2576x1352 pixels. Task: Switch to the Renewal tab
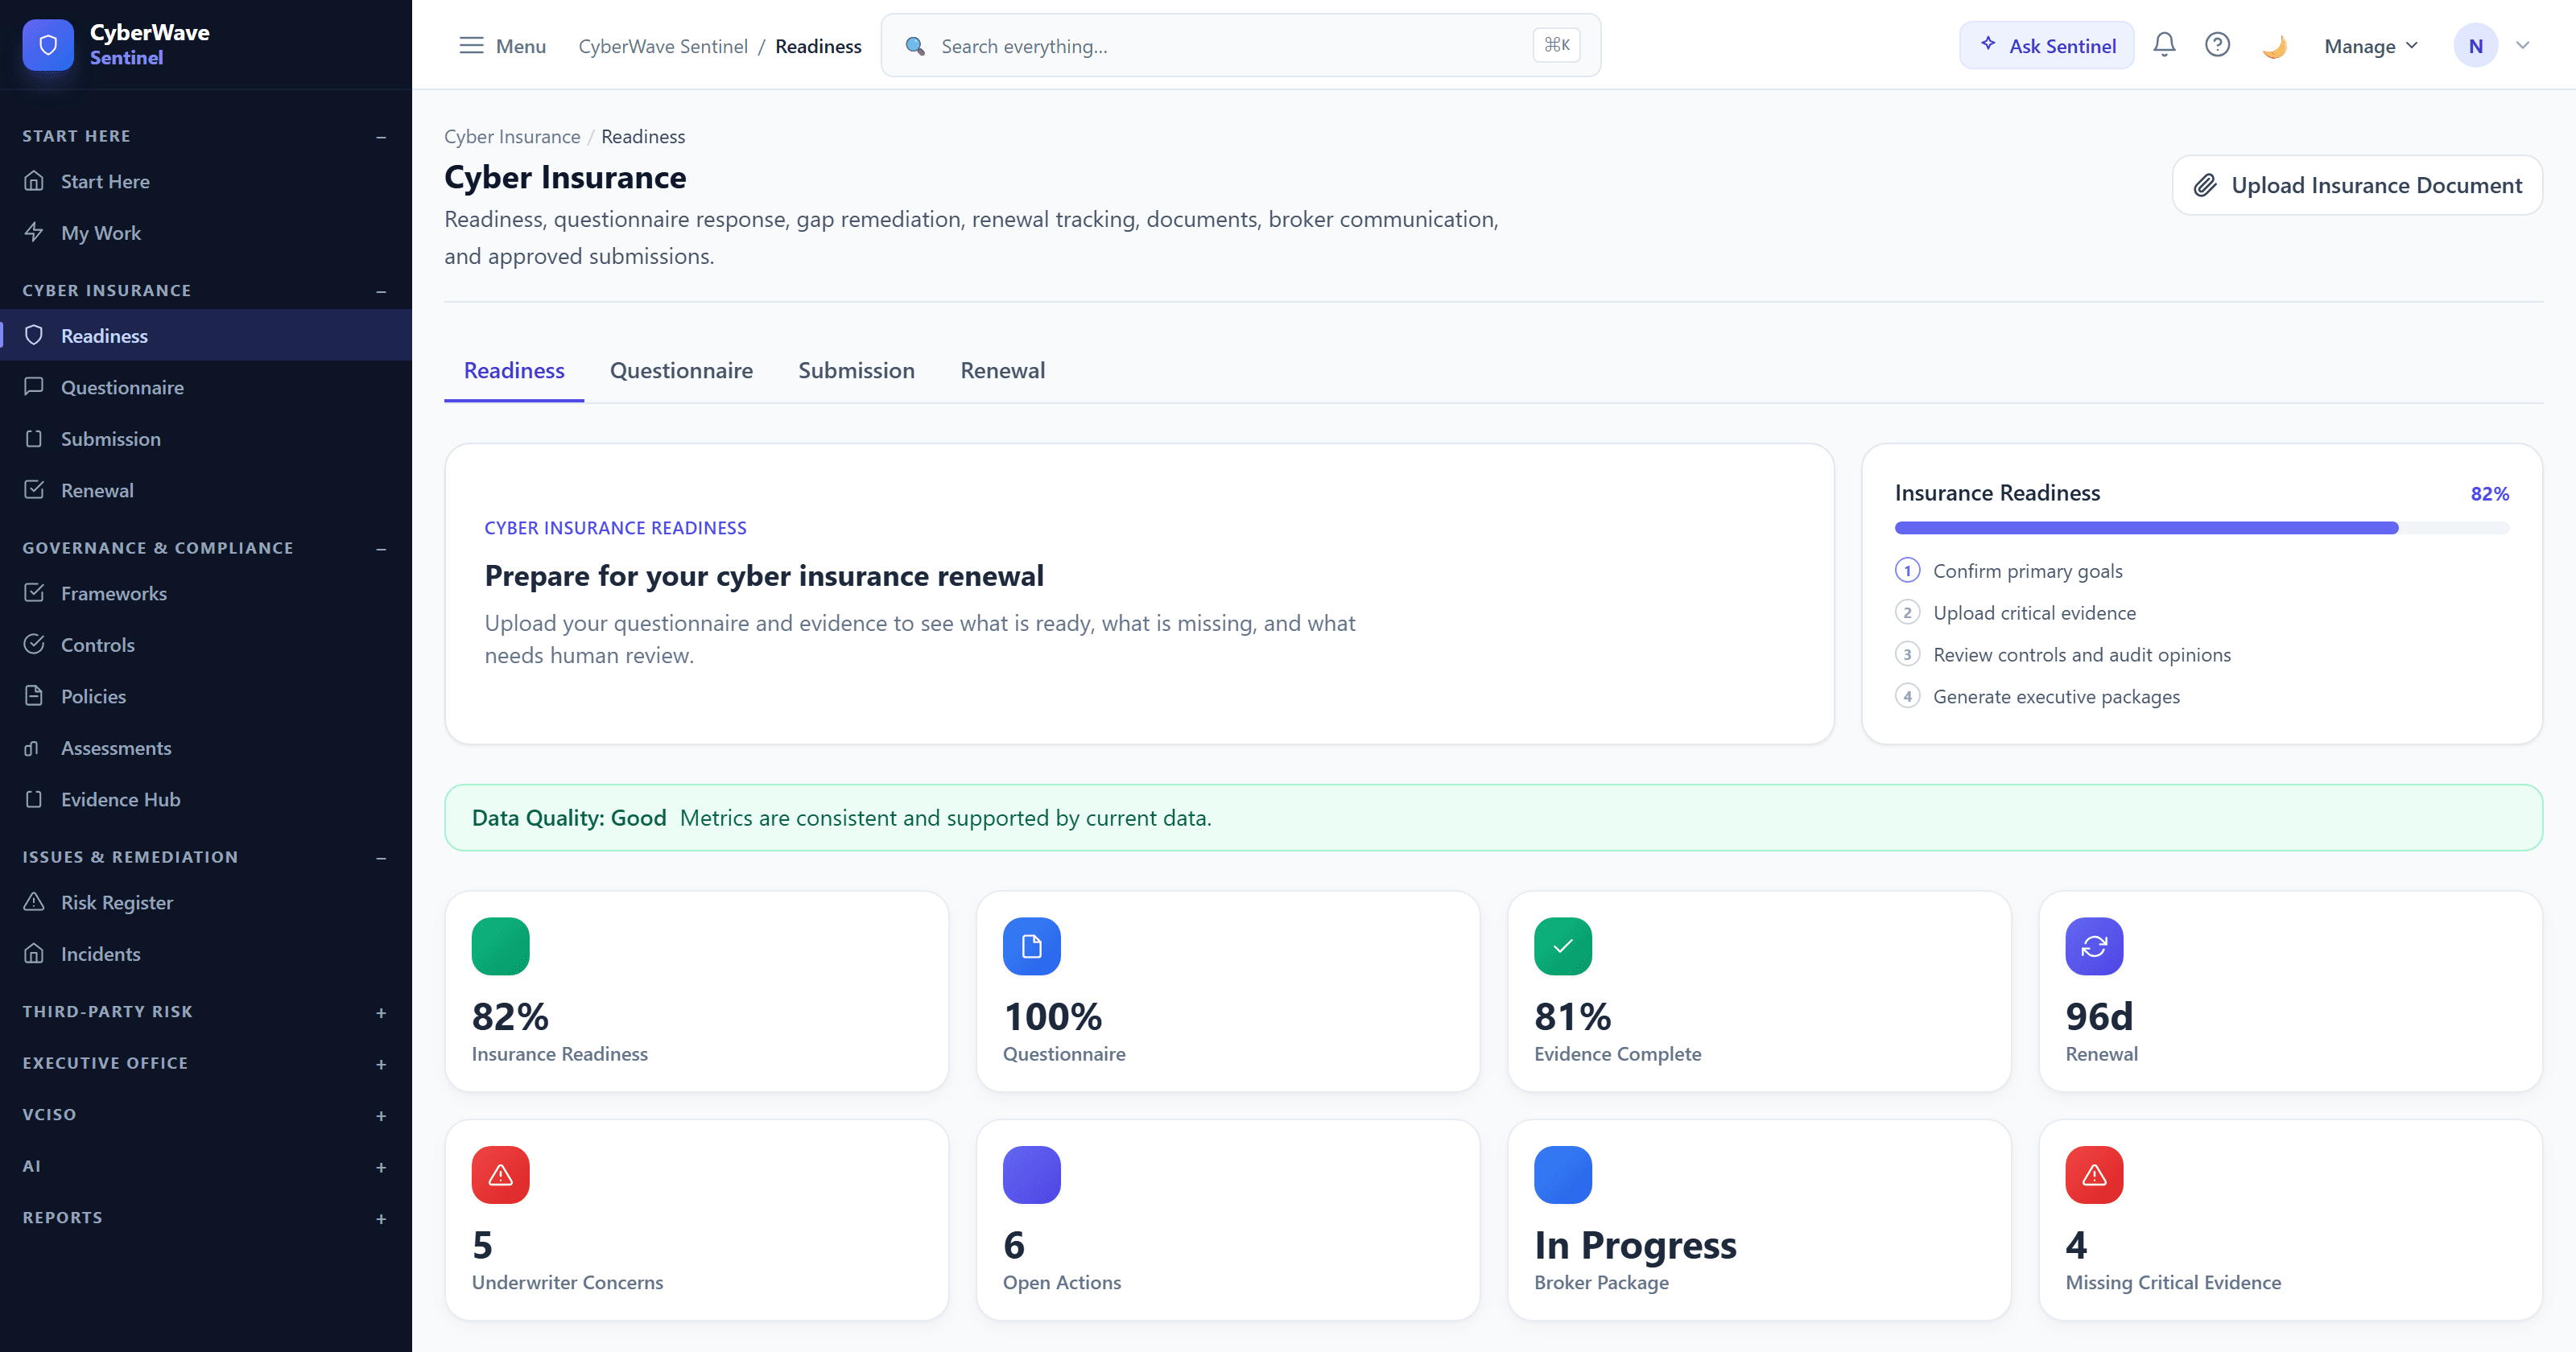click(x=1002, y=370)
